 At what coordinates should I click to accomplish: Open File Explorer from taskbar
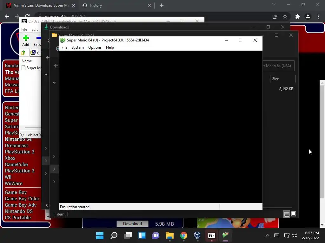pos(169,235)
